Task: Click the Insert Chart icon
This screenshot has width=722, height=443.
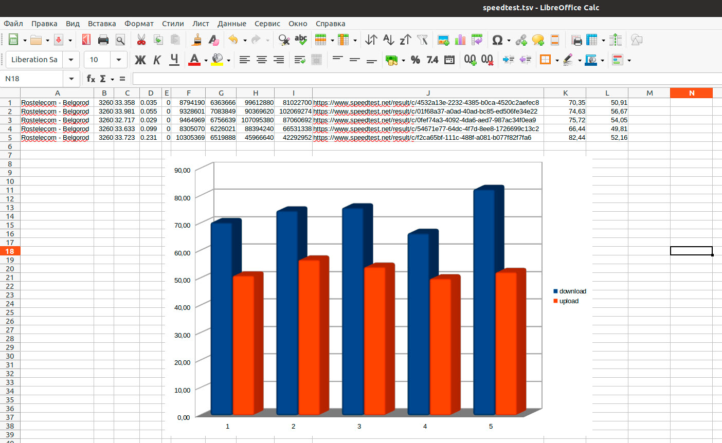Action: [x=460, y=40]
